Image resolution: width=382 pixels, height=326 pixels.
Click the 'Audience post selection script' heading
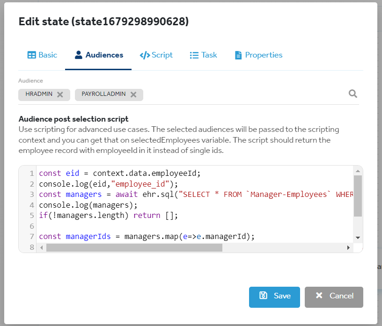[x=73, y=119]
